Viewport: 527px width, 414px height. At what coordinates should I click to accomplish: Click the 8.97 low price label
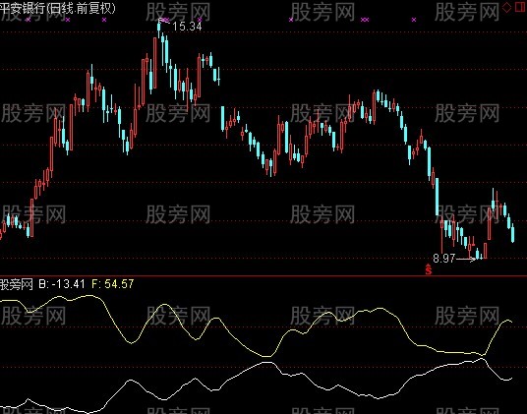[443, 258]
